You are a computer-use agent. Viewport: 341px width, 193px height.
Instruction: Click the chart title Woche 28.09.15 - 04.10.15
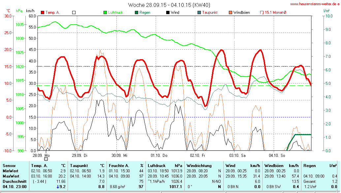[x=169, y=5]
